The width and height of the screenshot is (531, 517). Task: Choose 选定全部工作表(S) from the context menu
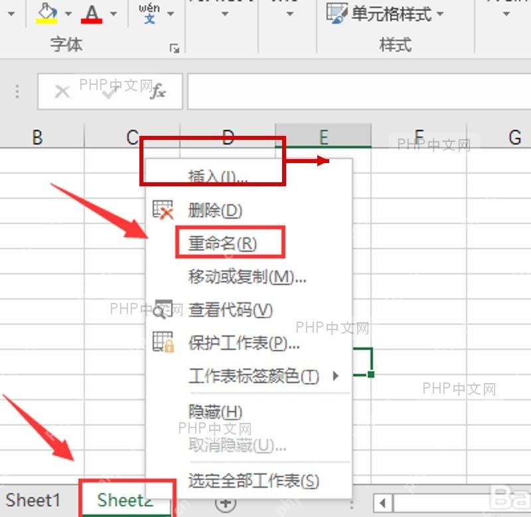click(x=249, y=481)
